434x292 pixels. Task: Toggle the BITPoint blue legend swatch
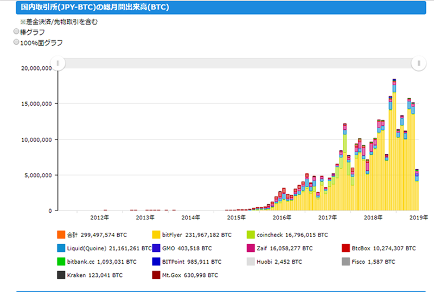pyautogui.click(x=156, y=262)
